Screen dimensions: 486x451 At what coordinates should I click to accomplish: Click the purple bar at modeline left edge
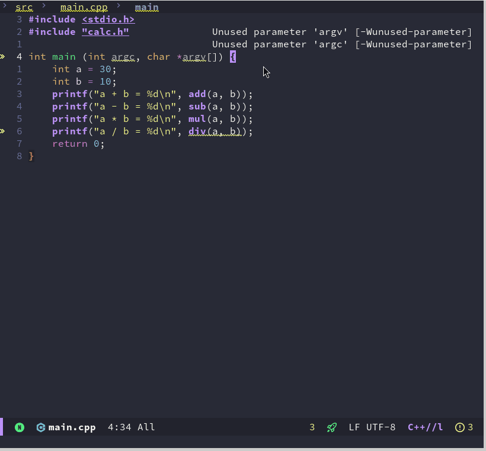pos(2,427)
